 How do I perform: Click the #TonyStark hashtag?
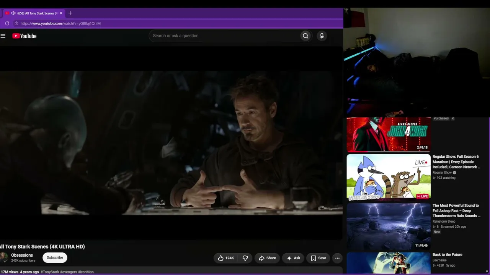pos(50,272)
